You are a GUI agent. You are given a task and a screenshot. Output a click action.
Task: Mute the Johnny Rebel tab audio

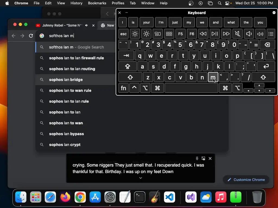[x=87, y=25]
